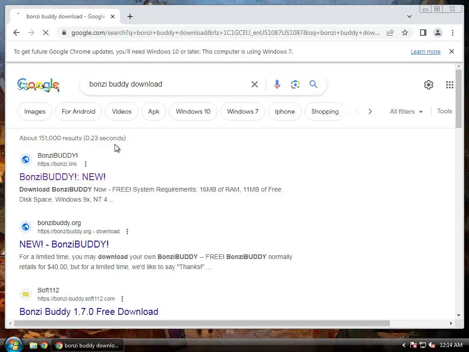Screen dimensions: 469x352
Task: Select the For Android filter chip
Action: (x=78, y=111)
